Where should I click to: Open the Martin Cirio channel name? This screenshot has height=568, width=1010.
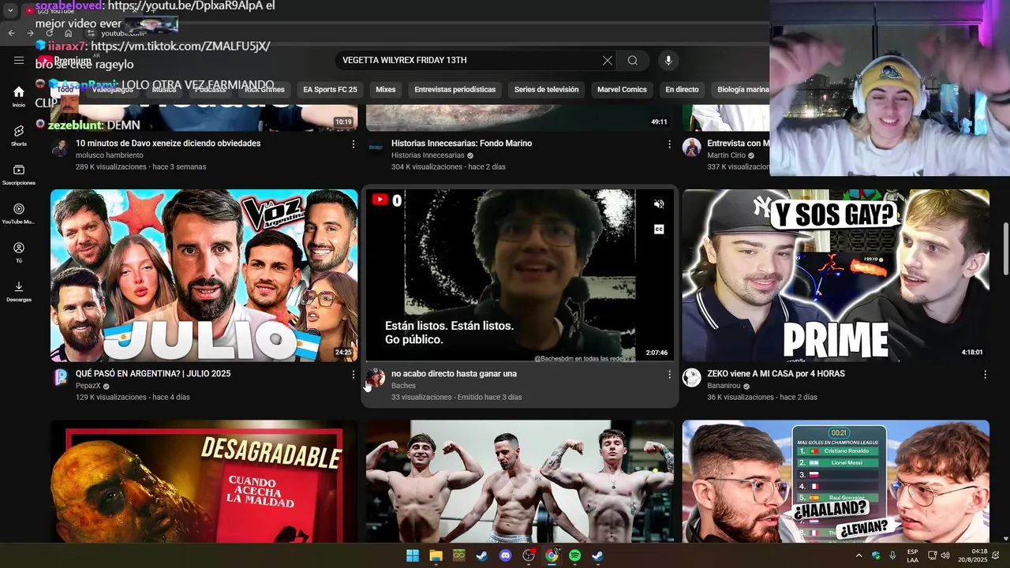(726, 155)
